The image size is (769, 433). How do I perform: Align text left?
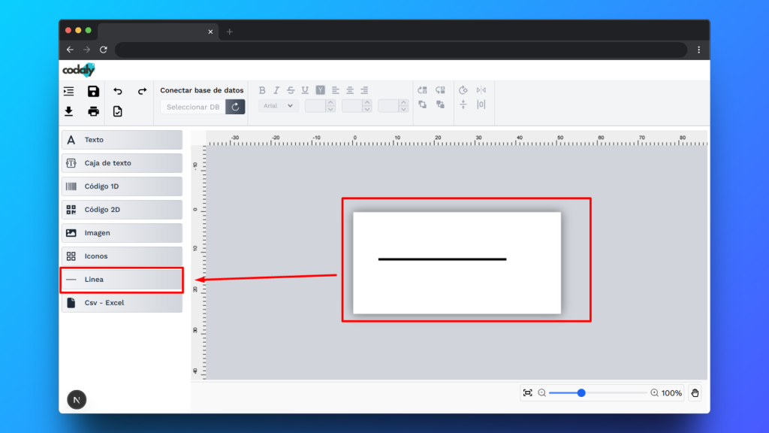coord(336,90)
